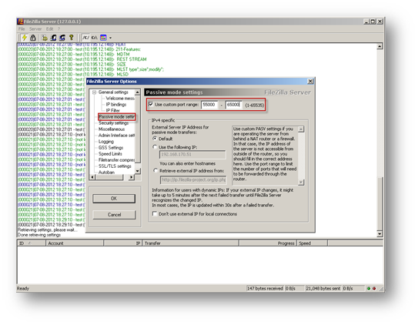The image size is (418, 325).
Task: Open the Server menu
Action: pyautogui.click(x=35, y=28)
